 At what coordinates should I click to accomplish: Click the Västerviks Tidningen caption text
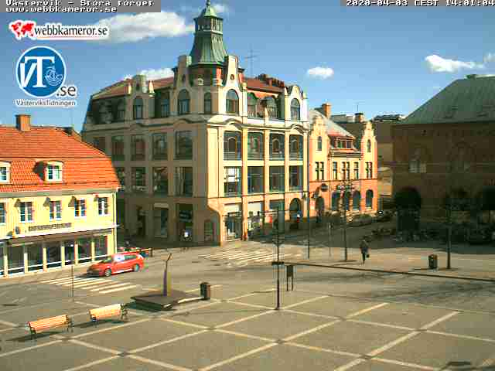[x=46, y=103]
